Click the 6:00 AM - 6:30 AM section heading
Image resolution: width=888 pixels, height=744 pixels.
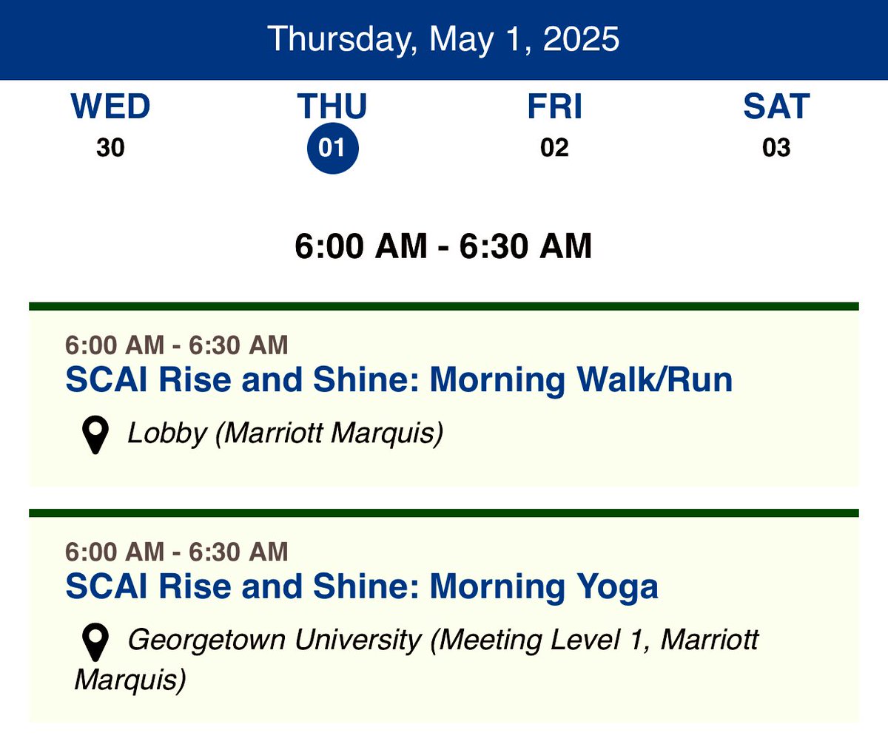pyautogui.click(x=443, y=246)
